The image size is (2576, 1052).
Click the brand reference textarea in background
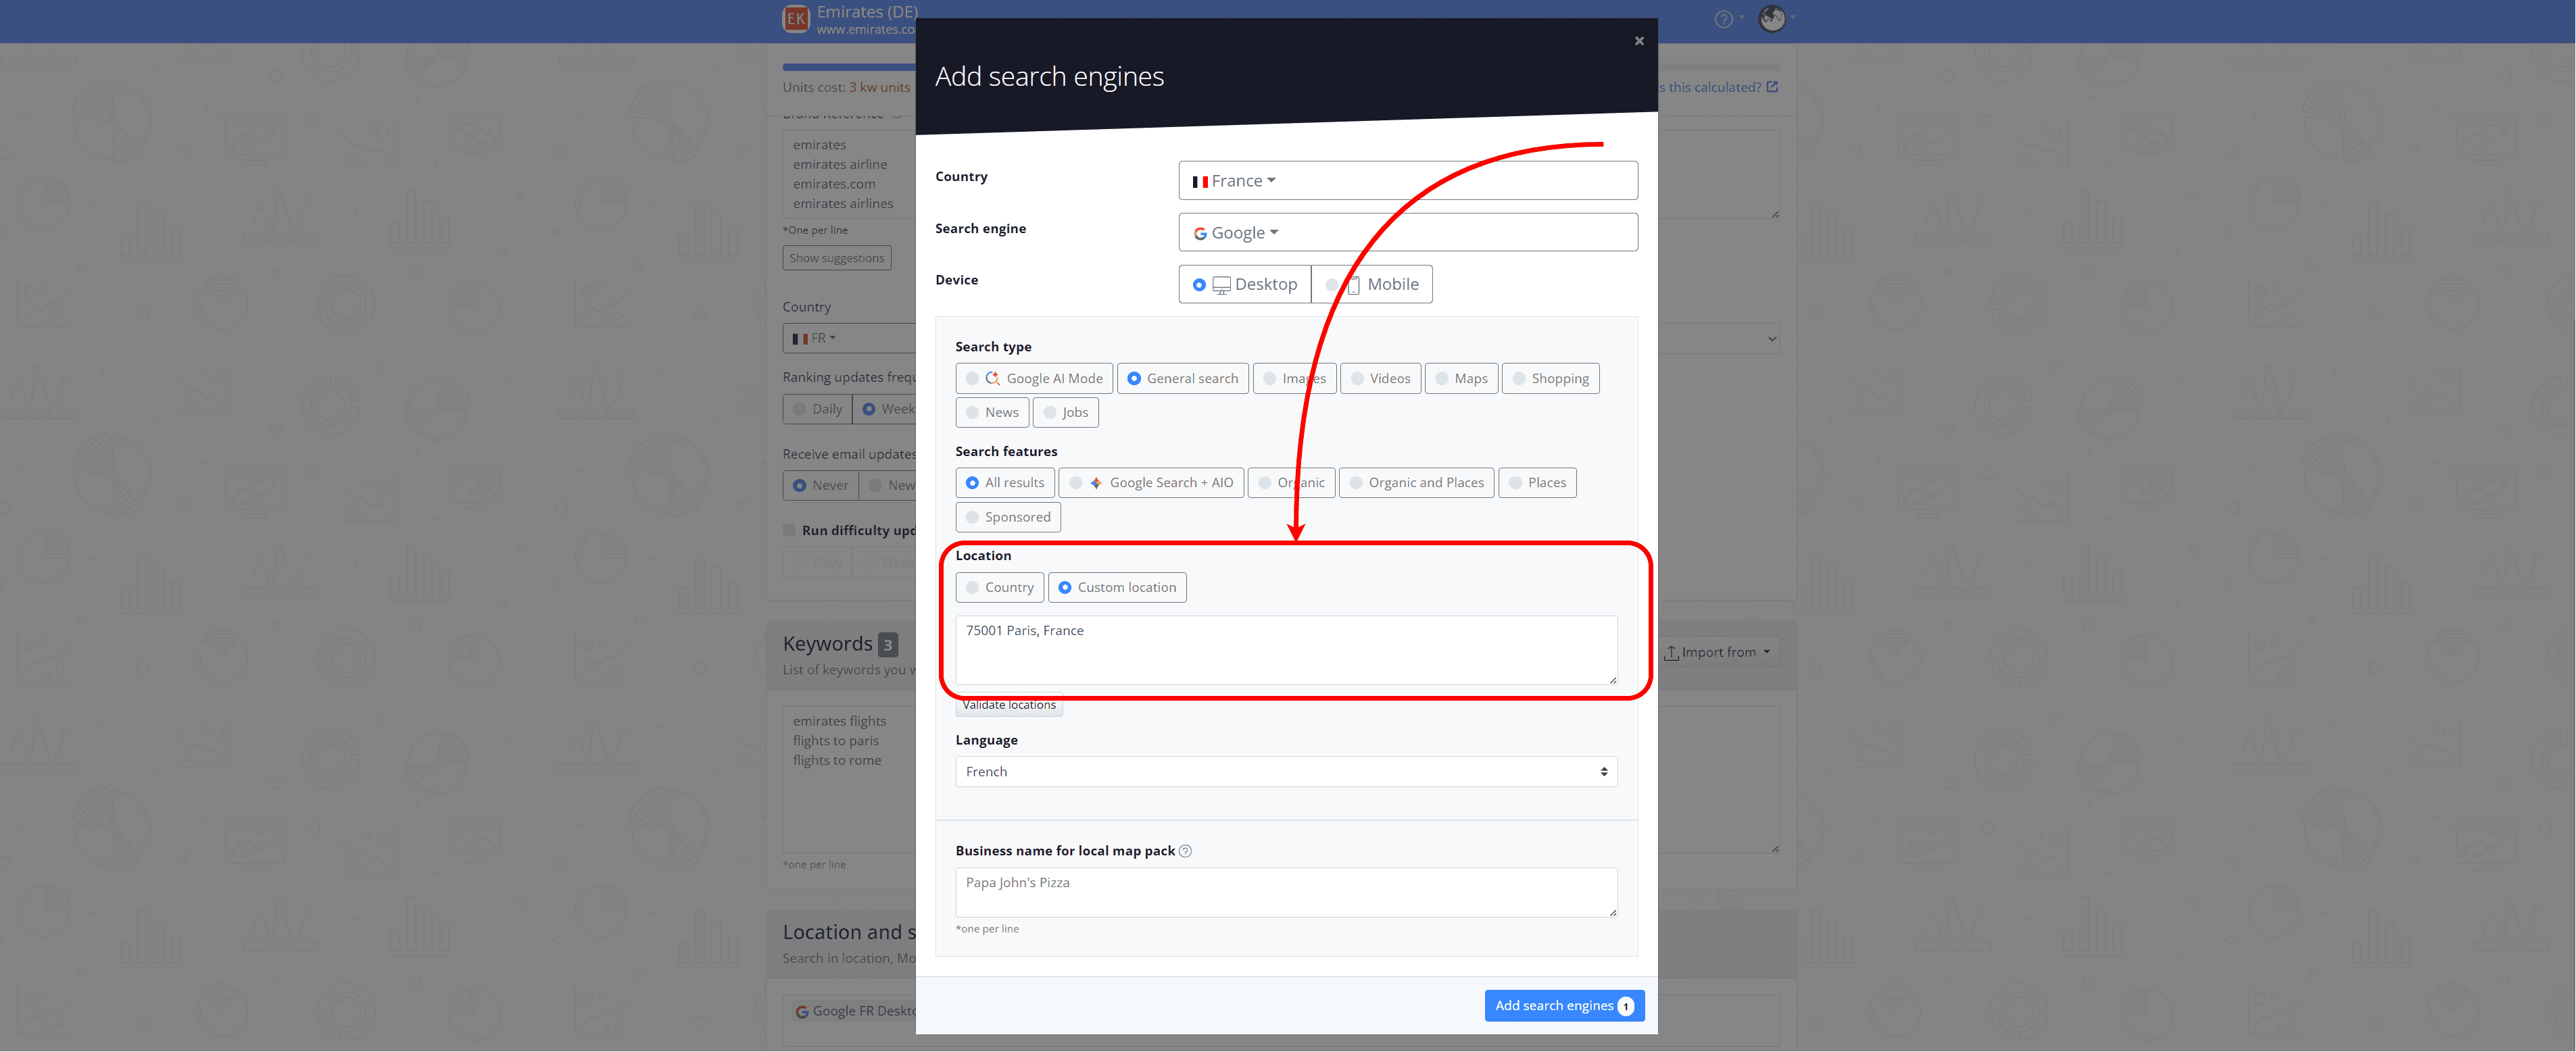point(849,175)
